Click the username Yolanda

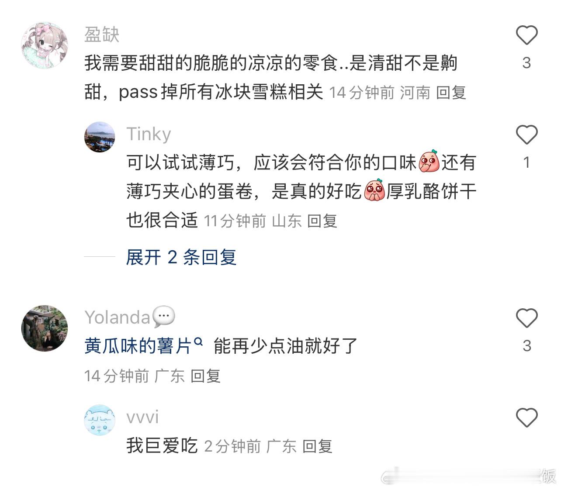coord(117,317)
